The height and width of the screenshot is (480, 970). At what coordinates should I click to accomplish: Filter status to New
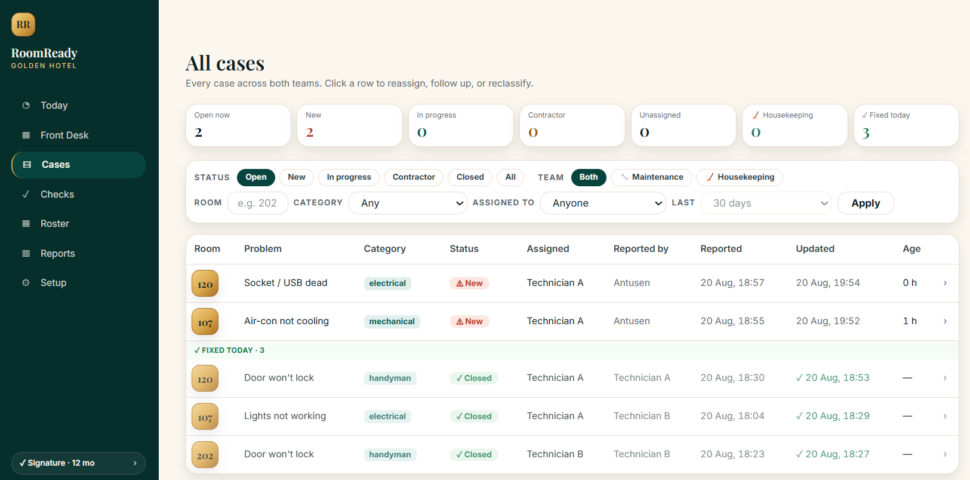(x=297, y=177)
